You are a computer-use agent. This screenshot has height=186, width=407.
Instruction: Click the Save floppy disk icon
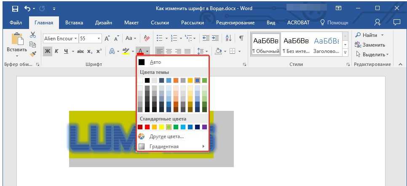pyautogui.click(x=15, y=8)
